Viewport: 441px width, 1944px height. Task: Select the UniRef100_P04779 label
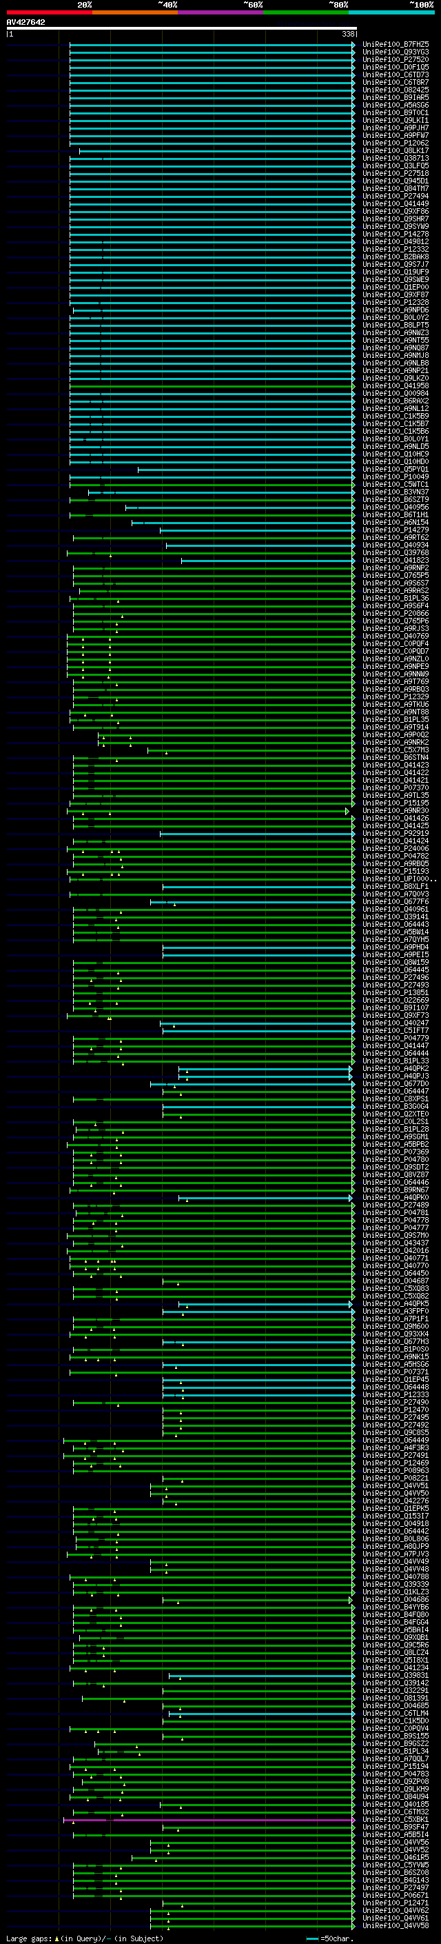tap(396, 1038)
